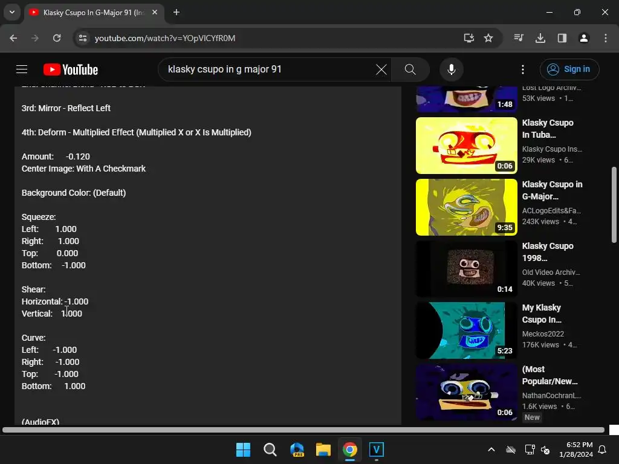
Task: Go to YouTube home via logo
Action: pyautogui.click(x=71, y=69)
